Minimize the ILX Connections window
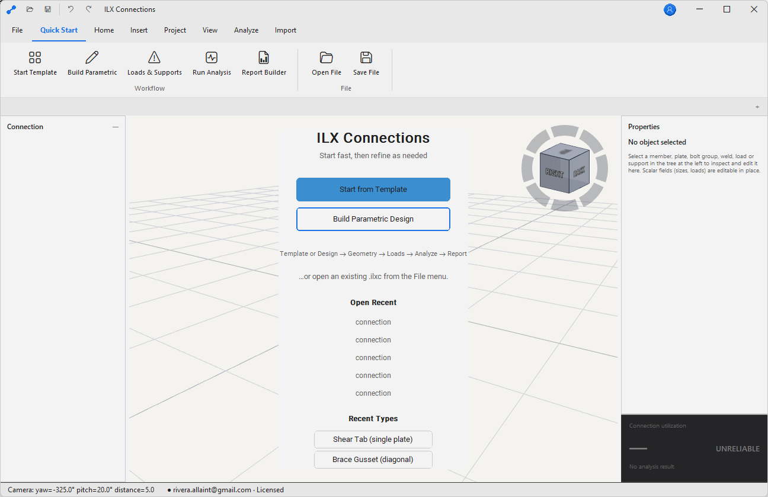The image size is (768, 497). [x=699, y=9]
